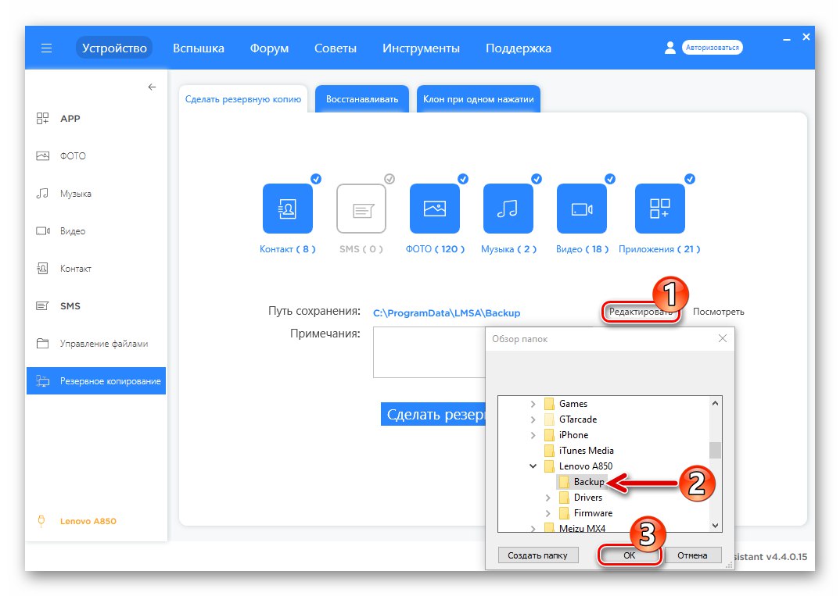Click the folder tree scrollbar thumb
Viewport: 840px width, 596px height.
point(715,450)
